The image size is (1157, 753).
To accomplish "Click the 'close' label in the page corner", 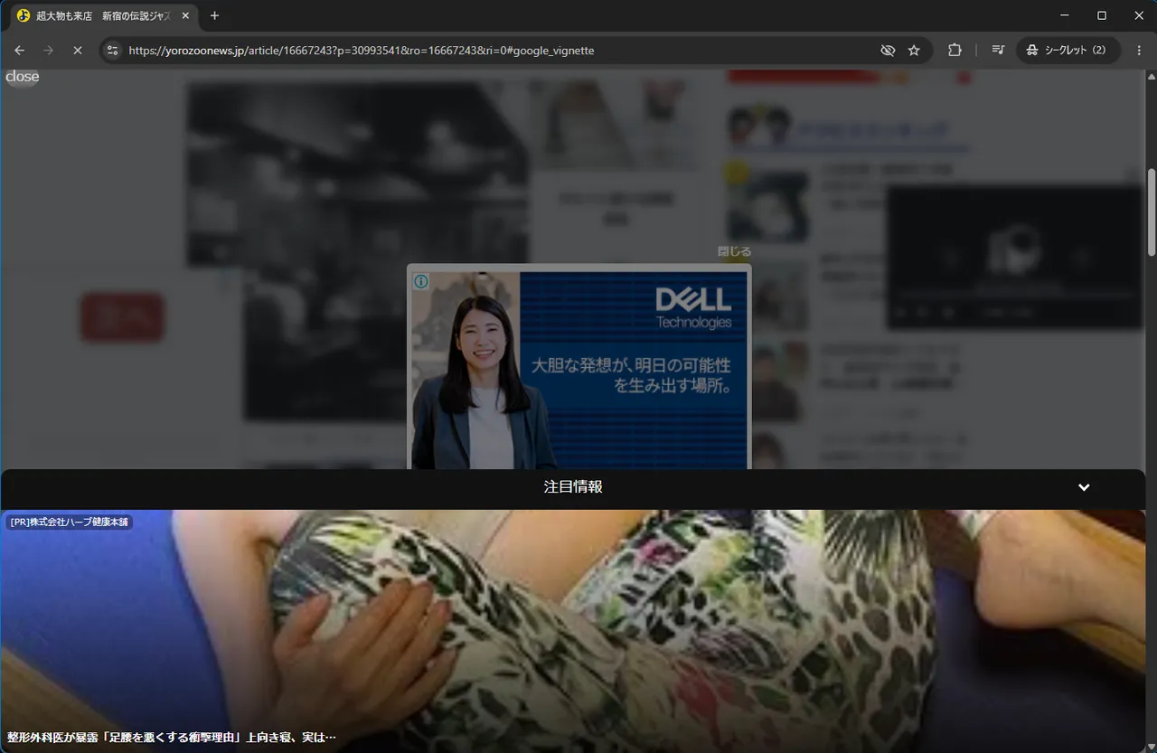I will [23, 77].
